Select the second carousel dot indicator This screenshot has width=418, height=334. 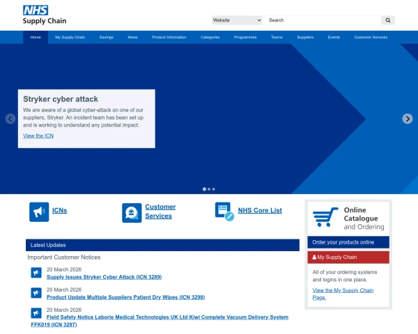point(209,189)
